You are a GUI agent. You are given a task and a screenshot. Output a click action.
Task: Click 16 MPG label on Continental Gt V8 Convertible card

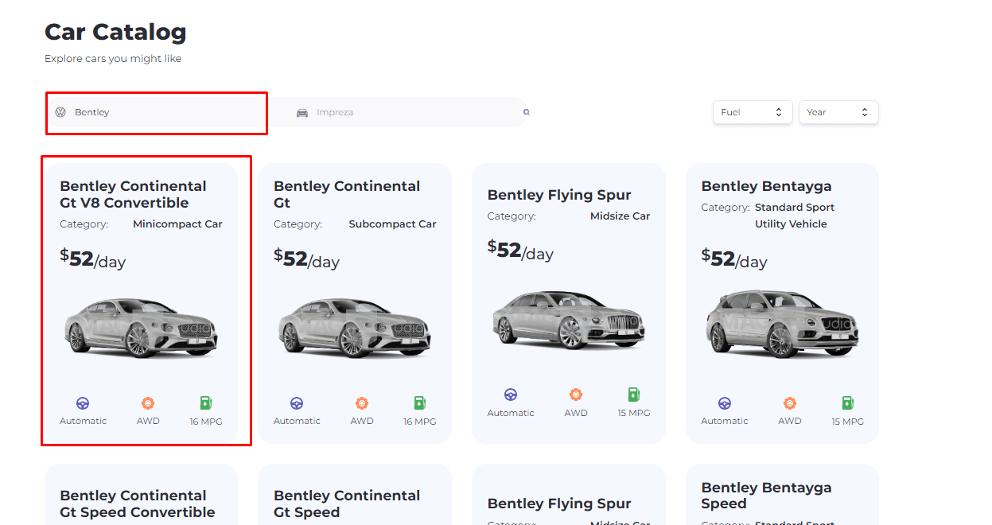coord(206,422)
